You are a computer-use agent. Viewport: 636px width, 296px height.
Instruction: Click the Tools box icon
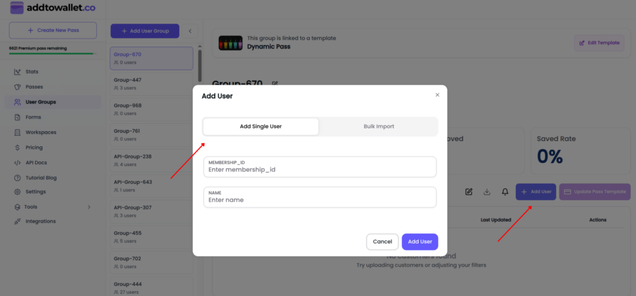pyautogui.click(x=17, y=207)
